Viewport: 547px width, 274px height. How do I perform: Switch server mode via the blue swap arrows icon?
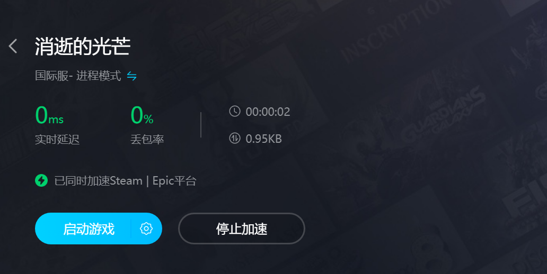click(131, 76)
